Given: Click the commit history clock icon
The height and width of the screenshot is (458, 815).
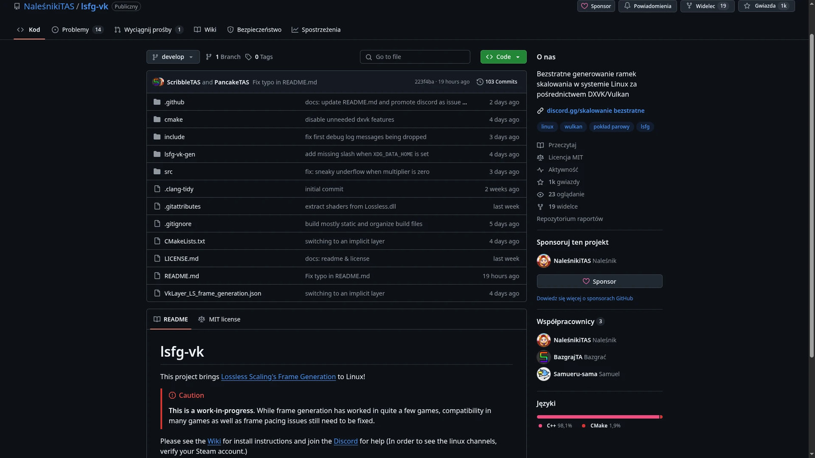Looking at the screenshot, I should pos(480,82).
